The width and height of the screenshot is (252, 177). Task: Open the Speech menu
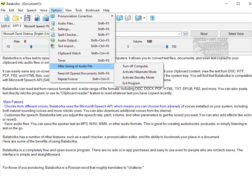pyautogui.click(x=32, y=10)
